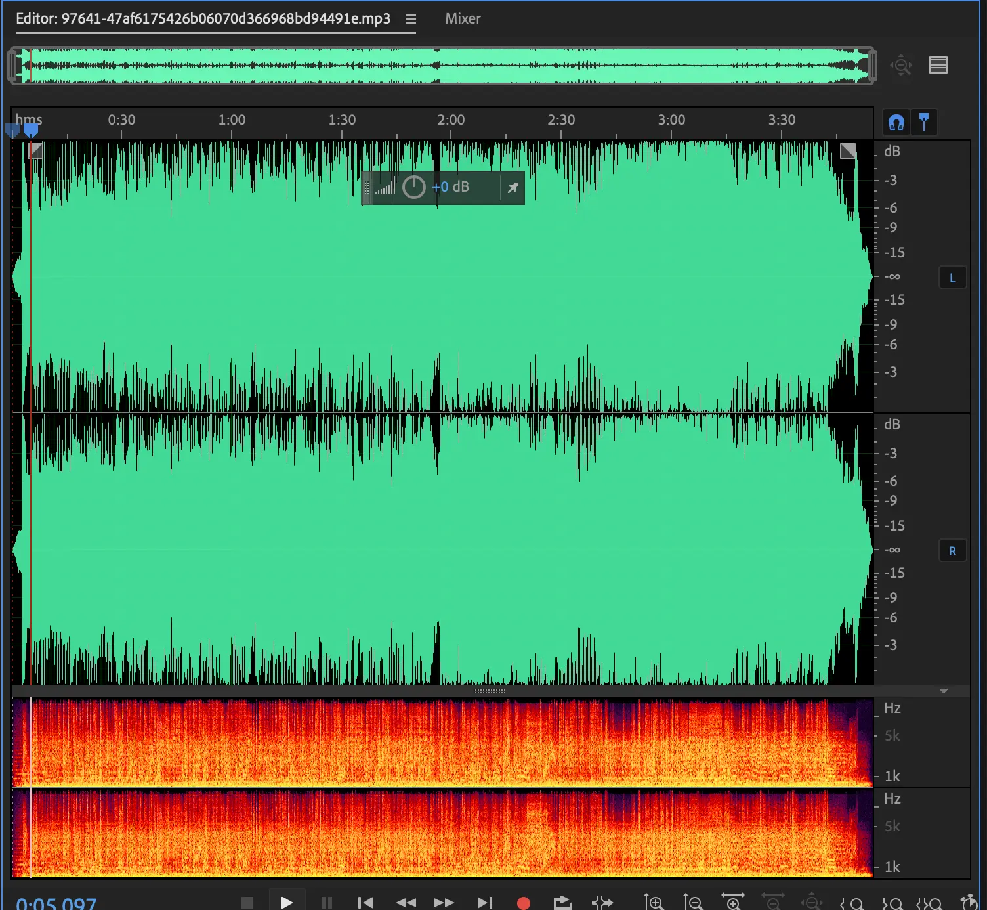
Task: Move playhead to previous marker
Action: tap(366, 903)
